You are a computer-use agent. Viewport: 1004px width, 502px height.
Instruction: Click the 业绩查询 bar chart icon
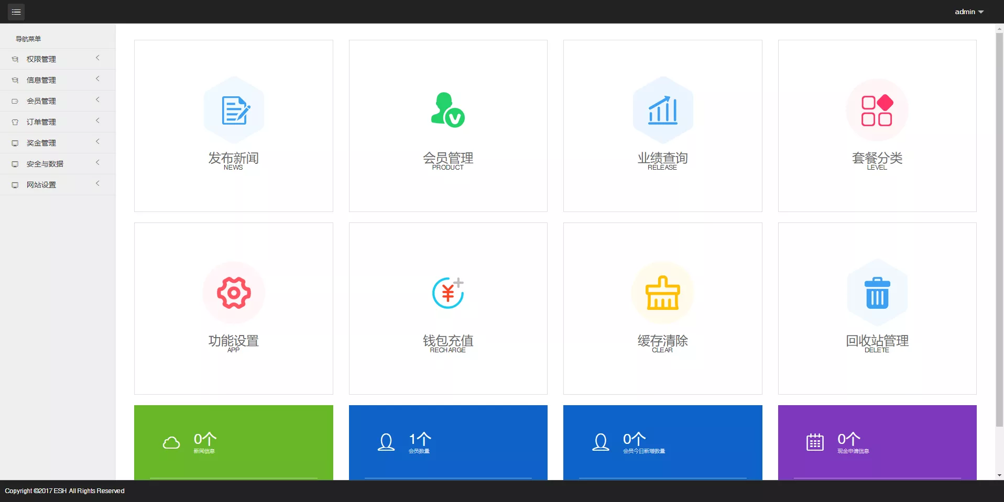662,110
